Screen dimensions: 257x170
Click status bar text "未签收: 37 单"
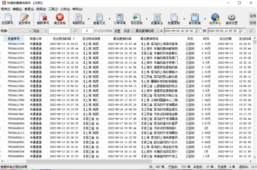[x=204, y=167]
